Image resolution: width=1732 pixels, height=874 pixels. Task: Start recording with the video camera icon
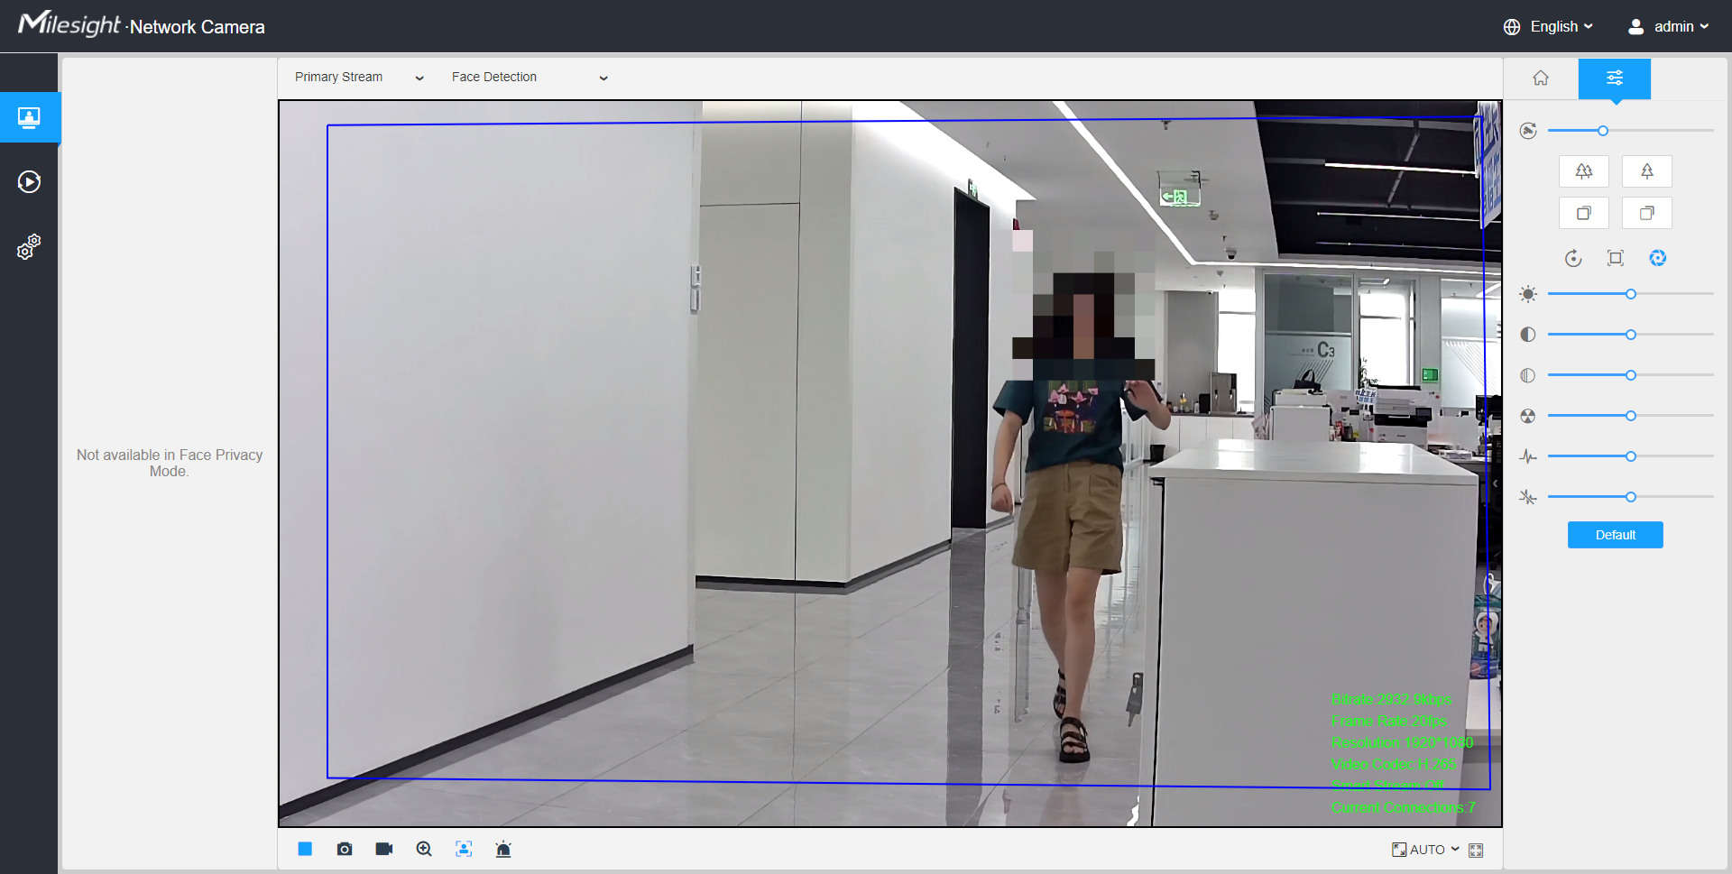pos(384,849)
